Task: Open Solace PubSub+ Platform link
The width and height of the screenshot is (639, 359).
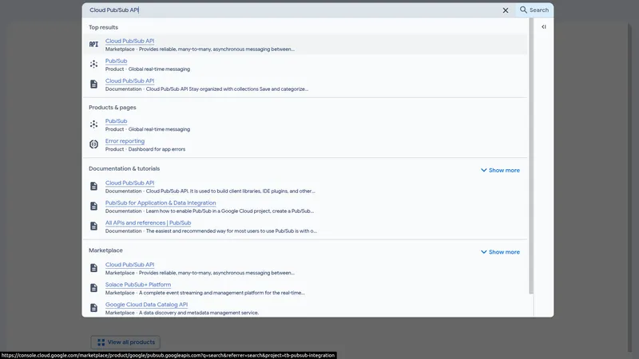Action: 138,285
